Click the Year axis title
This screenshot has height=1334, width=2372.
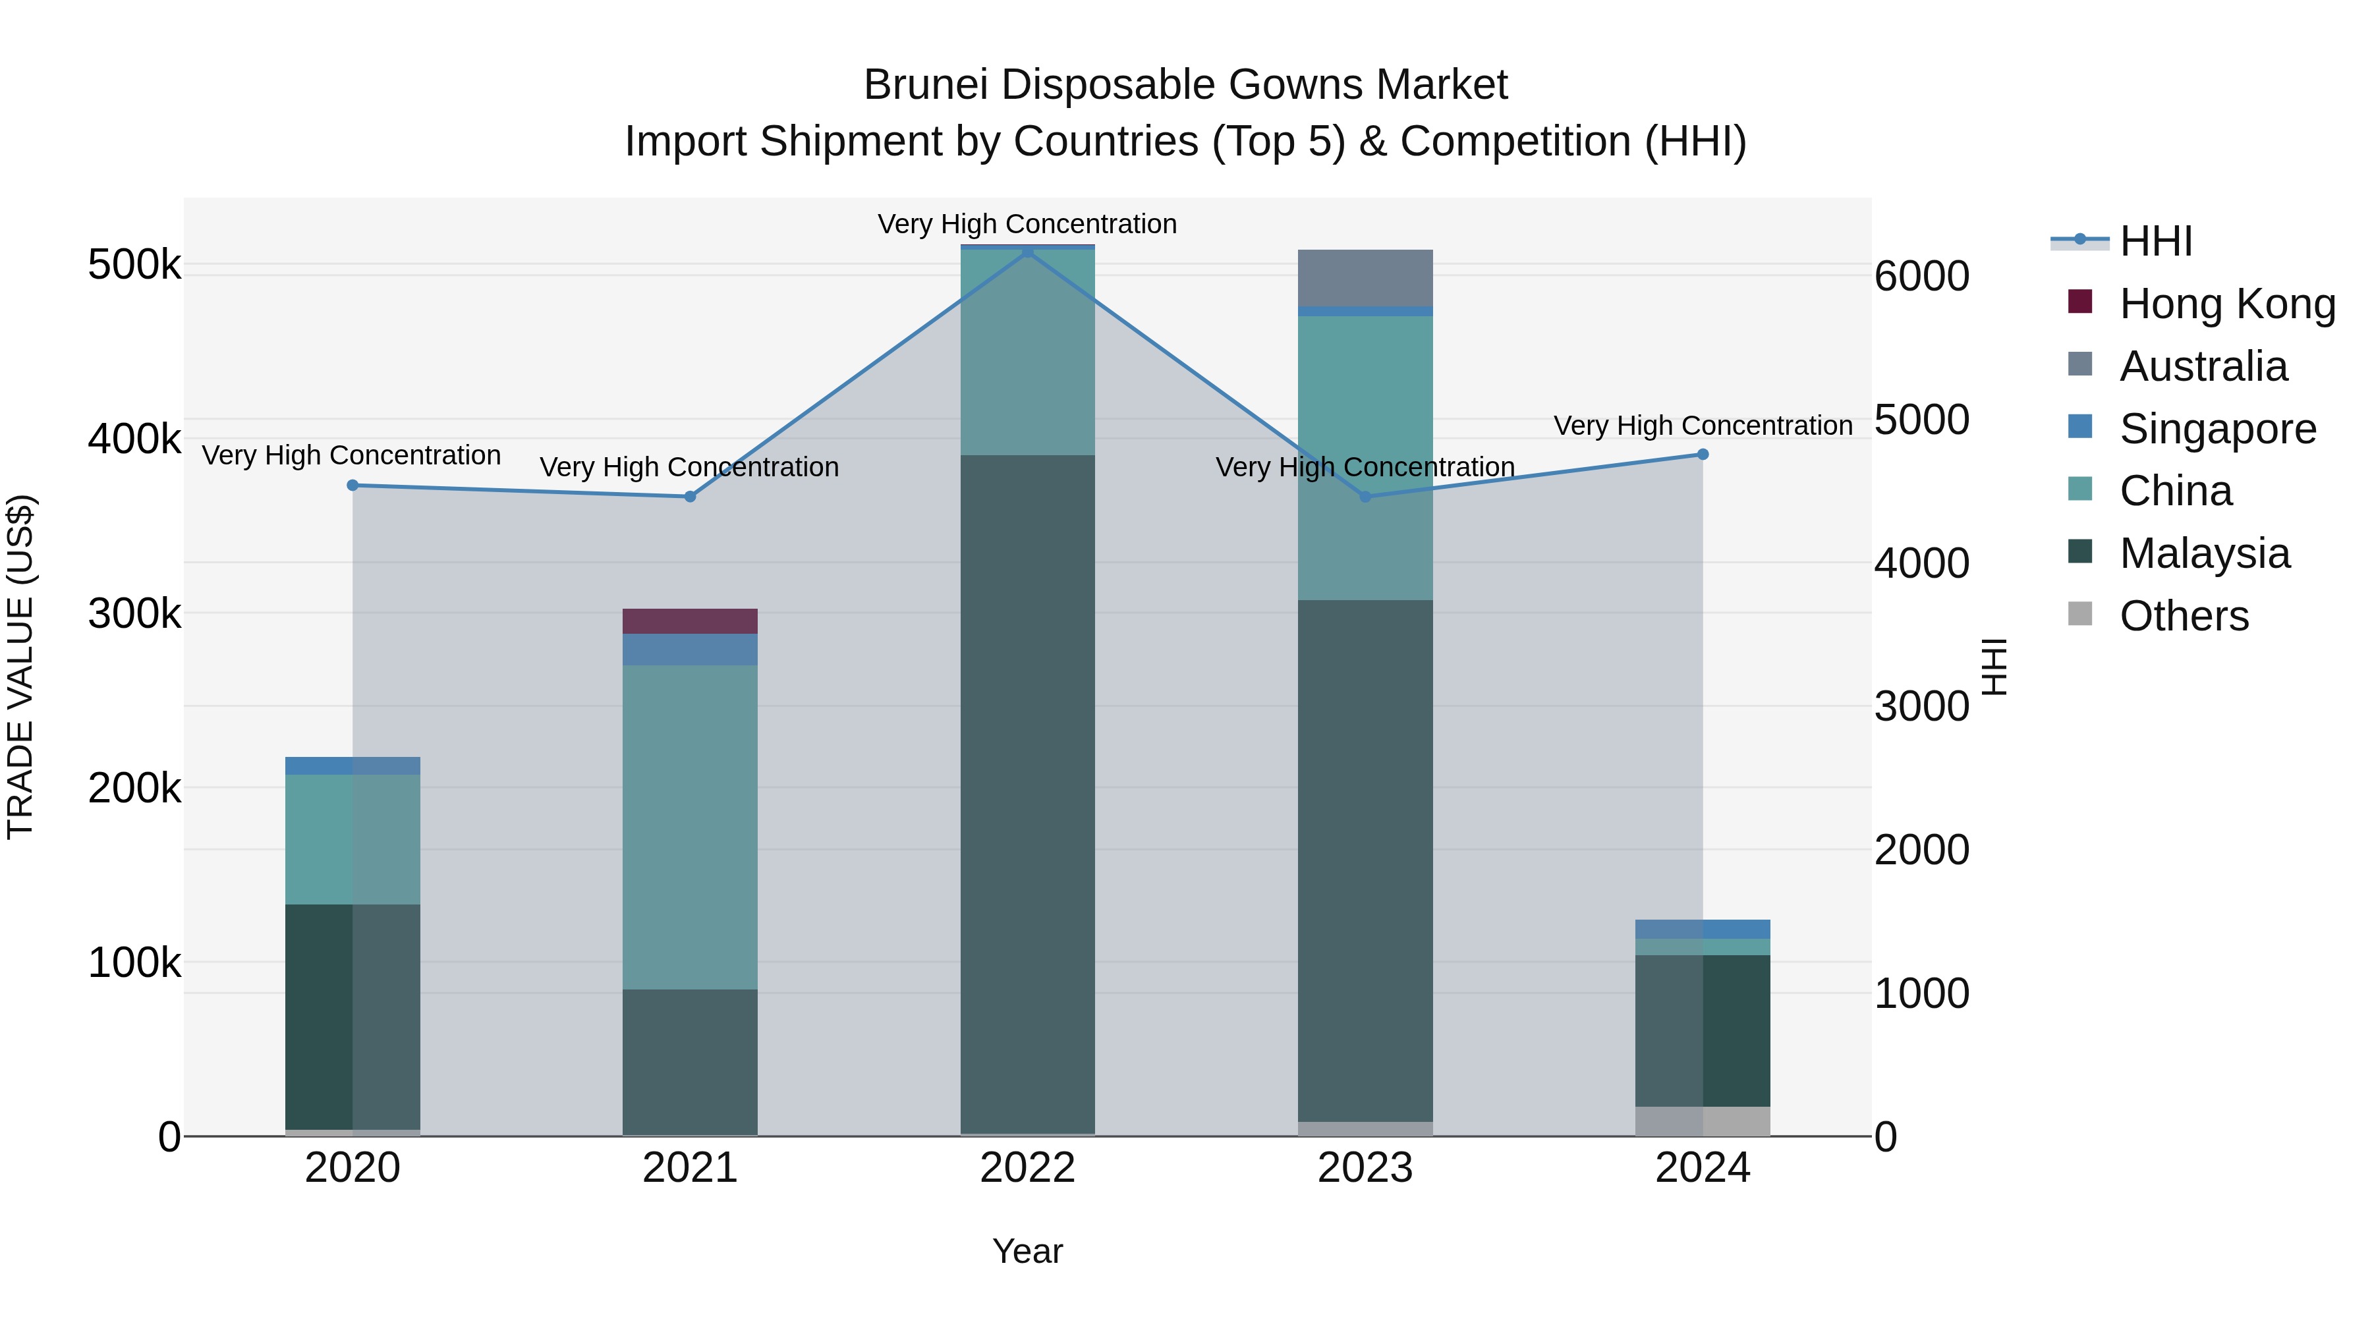[1028, 1252]
